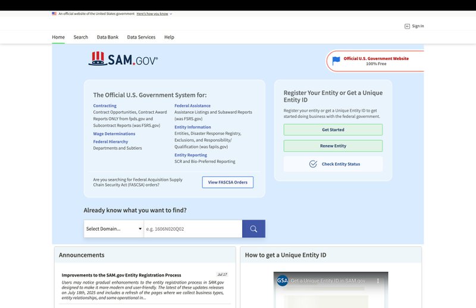Open the Contracting link
The height and width of the screenshot is (308, 476).
coord(105,106)
